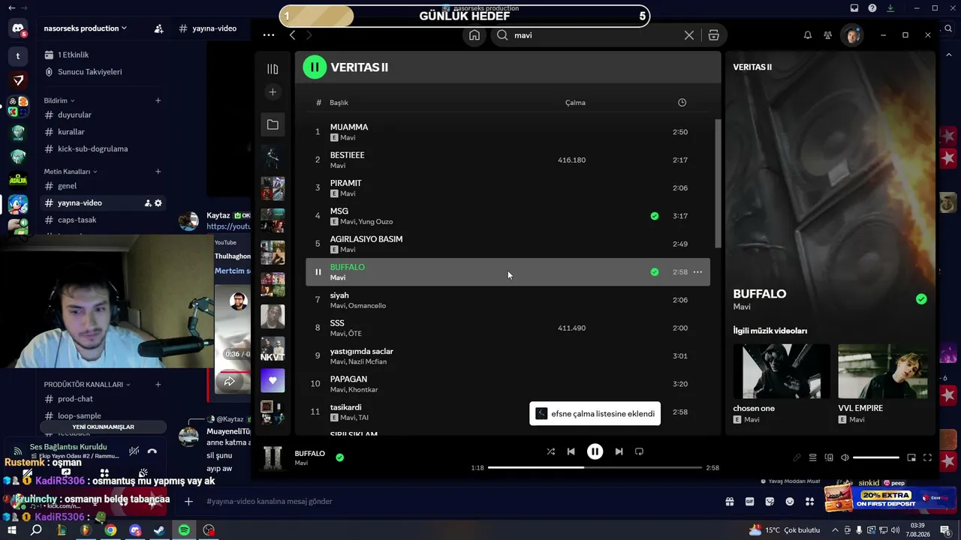Open Spotify Home
This screenshot has width=961, height=540.
pyautogui.click(x=474, y=35)
